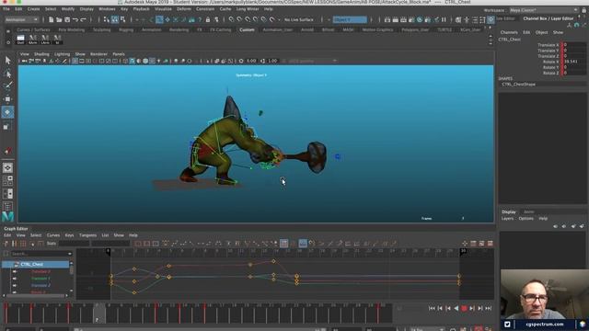Viewport: 589px width, 331px height.
Task: Toggle the Translate Y curve visibility
Action: coord(15,279)
